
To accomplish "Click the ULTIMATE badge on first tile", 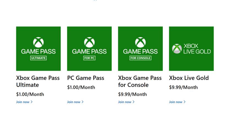I will 38,58.
